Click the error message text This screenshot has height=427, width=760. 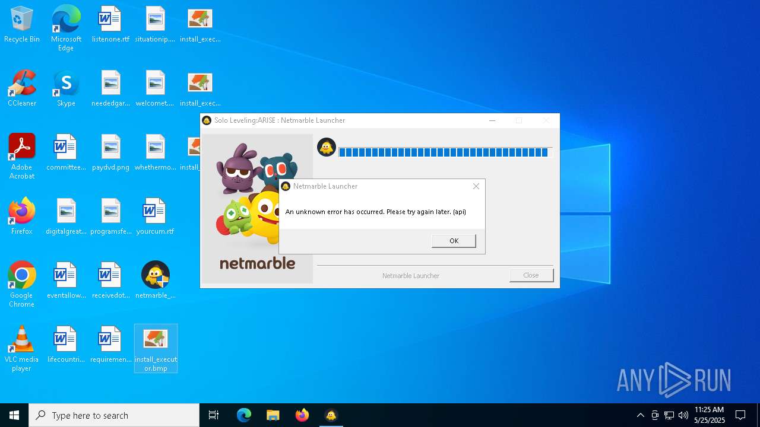376,212
